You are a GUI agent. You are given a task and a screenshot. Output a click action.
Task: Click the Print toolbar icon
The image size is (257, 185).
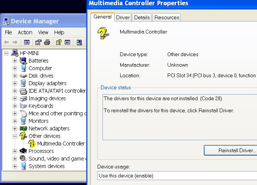point(47,42)
